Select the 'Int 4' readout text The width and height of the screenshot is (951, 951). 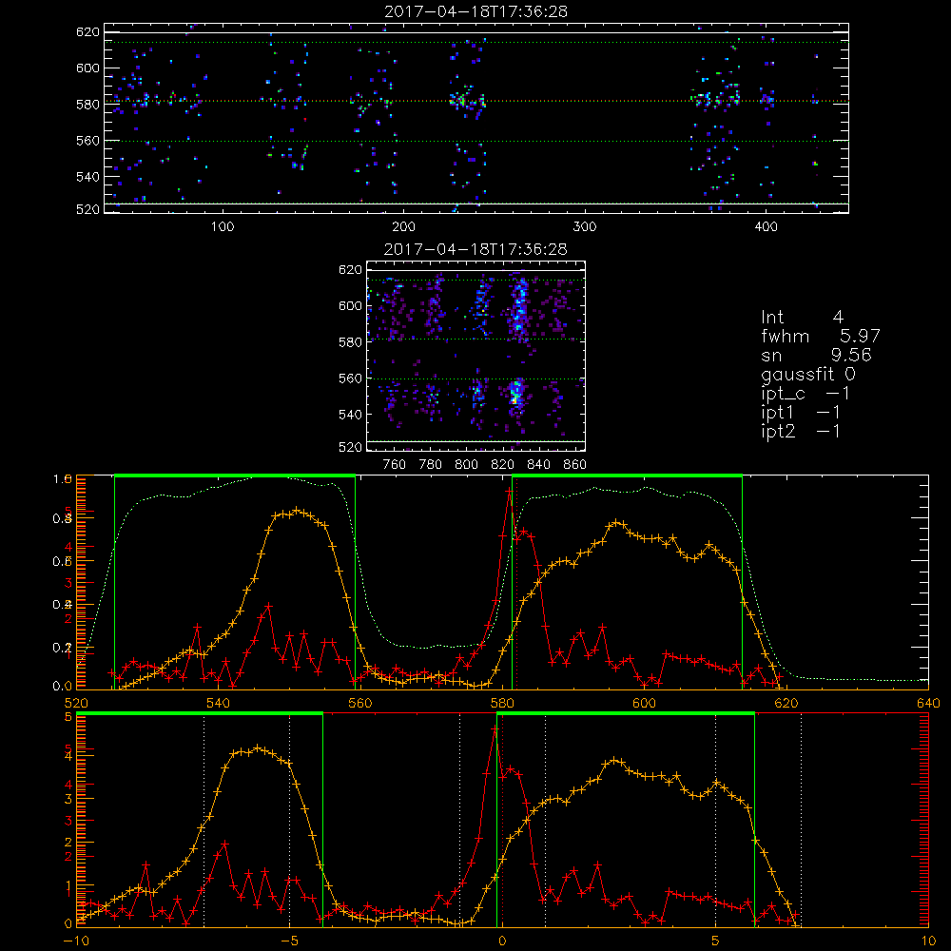pyautogui.click(x=802, y=318)
